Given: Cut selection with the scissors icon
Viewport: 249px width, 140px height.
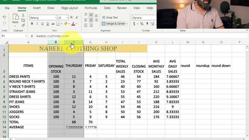Looking at the screenshot, I should (23, 15).
